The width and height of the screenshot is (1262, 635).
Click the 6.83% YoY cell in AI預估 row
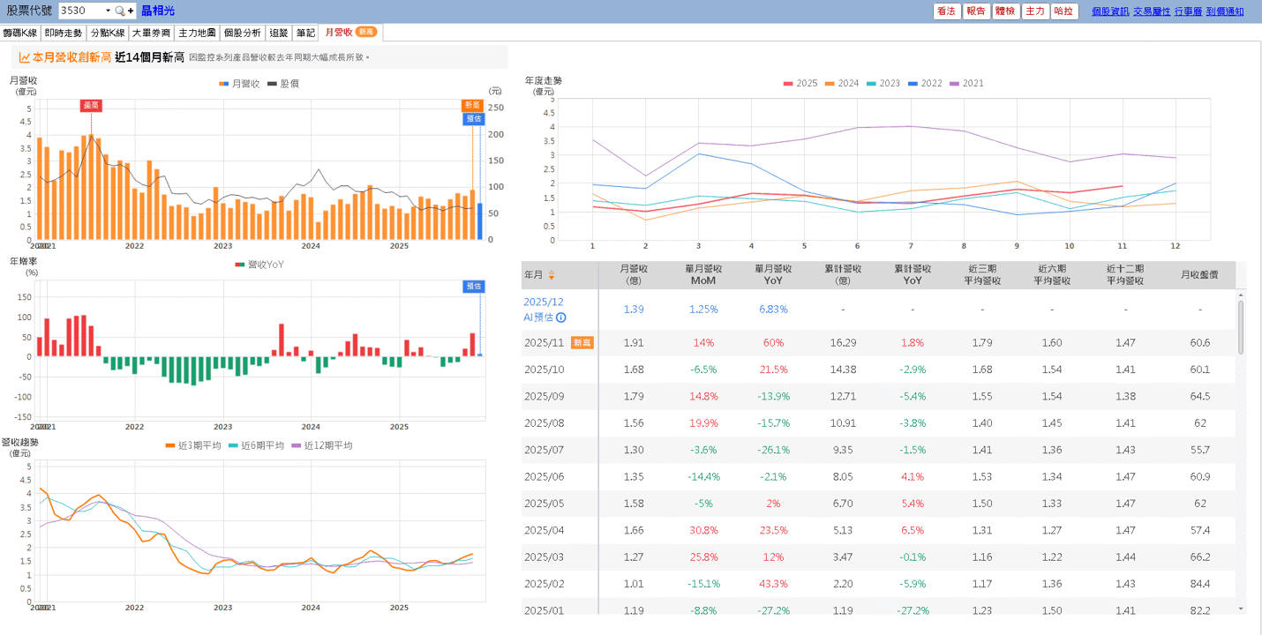point(773,310)
